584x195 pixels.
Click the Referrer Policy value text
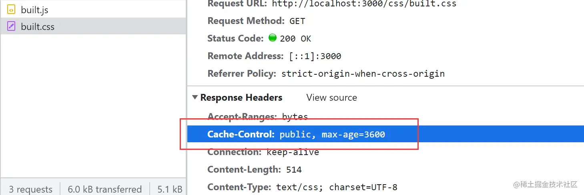click(x=363, y=74)
